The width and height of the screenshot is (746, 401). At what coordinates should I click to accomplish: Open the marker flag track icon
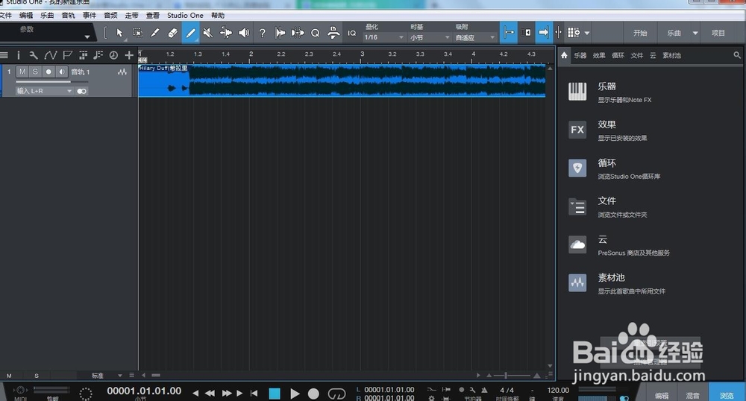68,55
